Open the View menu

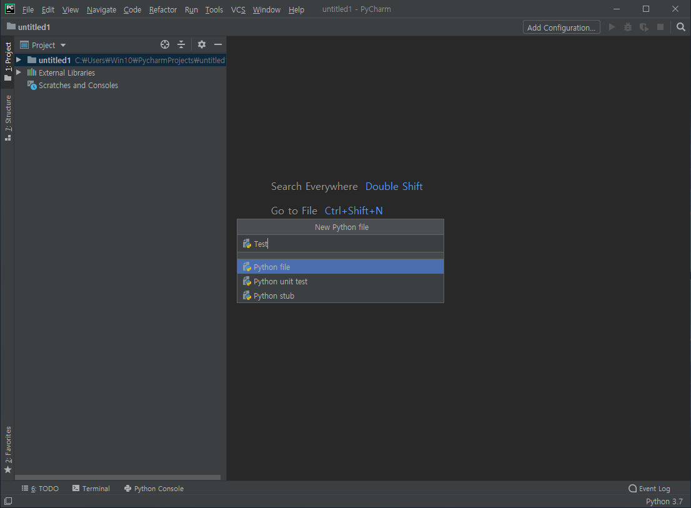tap(70, 10)
